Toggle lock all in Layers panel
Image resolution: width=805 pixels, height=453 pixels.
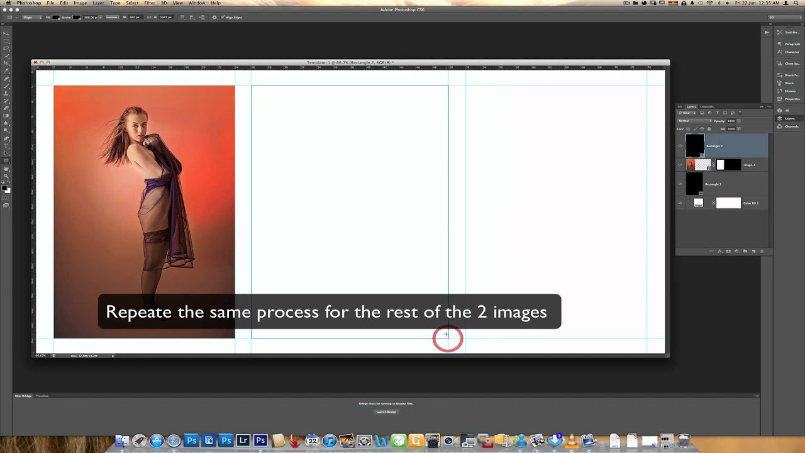point(709,129)
